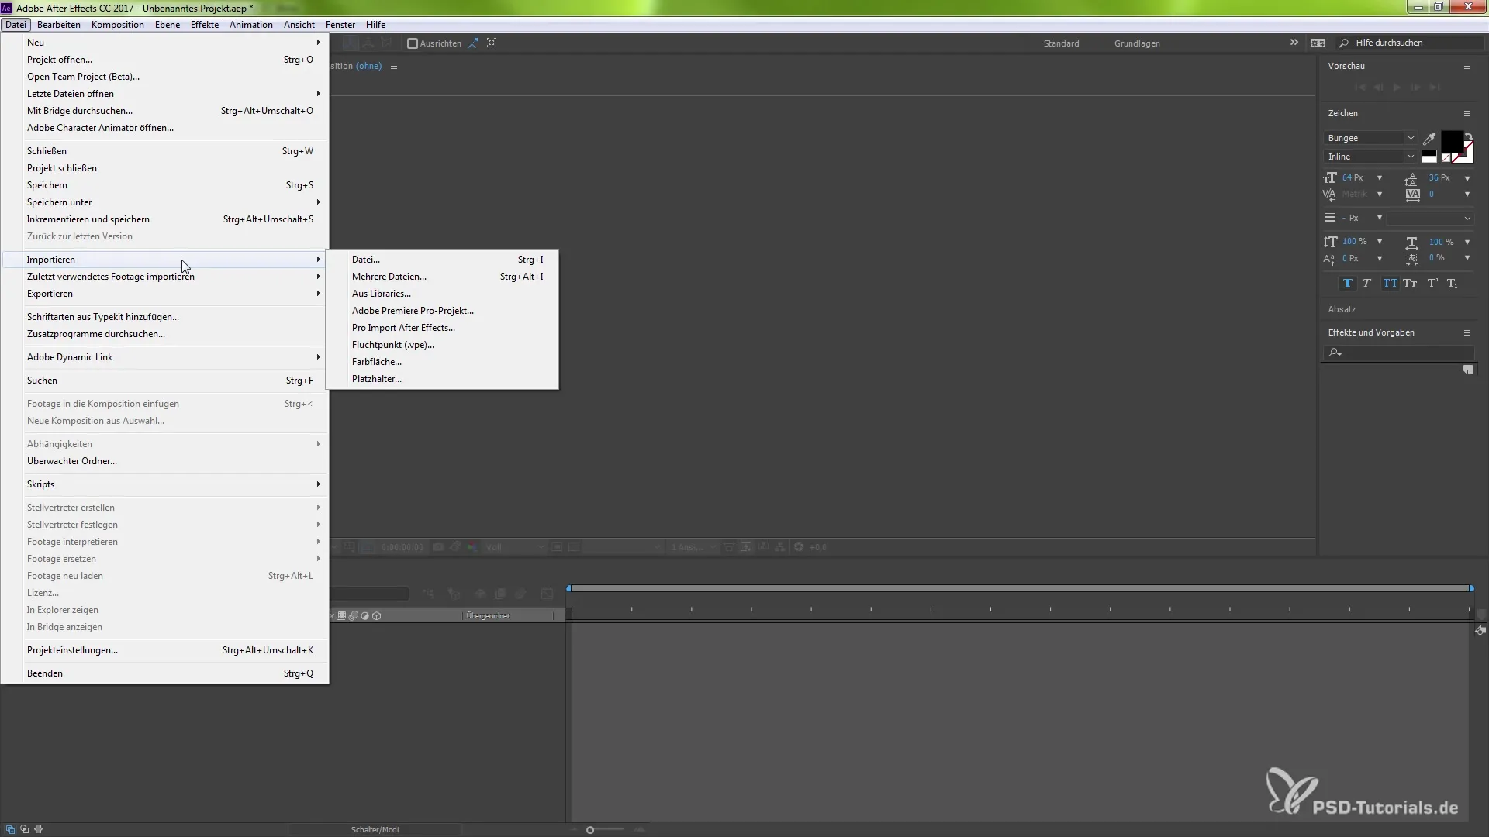Click the black fill color swatch
The width and height of the screenshot is (1489, 837).
(x=1451, y=142)
